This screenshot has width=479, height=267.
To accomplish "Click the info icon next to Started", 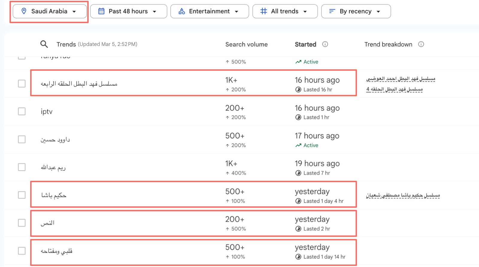I will [x=325, y=44].
